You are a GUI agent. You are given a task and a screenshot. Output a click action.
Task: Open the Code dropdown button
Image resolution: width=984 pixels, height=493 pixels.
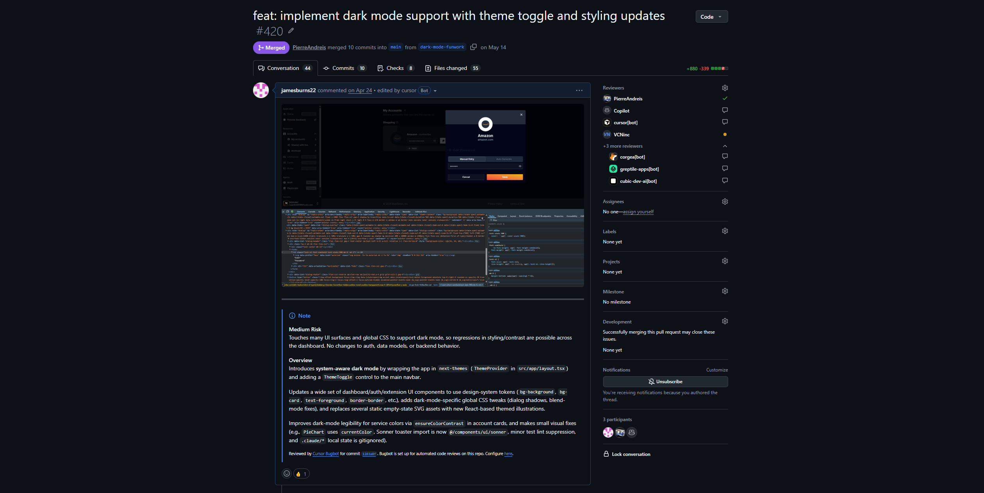(x=712, y=16)
